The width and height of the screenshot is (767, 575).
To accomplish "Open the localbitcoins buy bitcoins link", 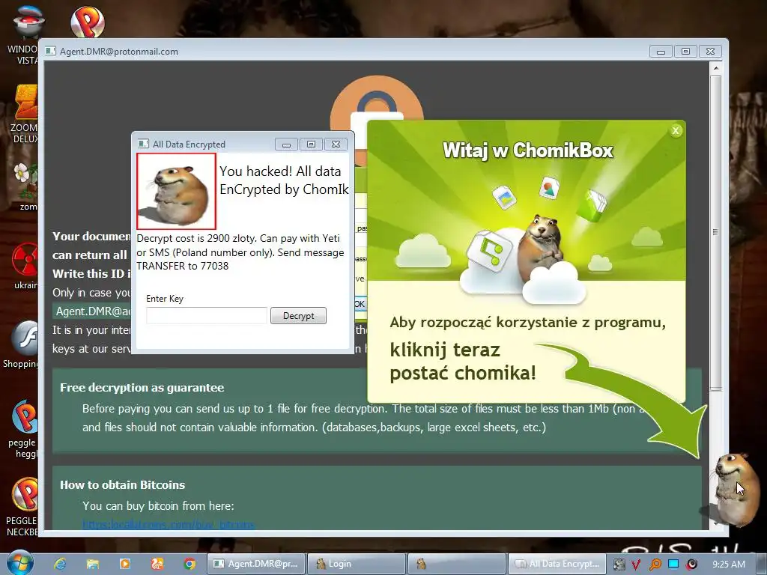I will (x=169, y=525).
